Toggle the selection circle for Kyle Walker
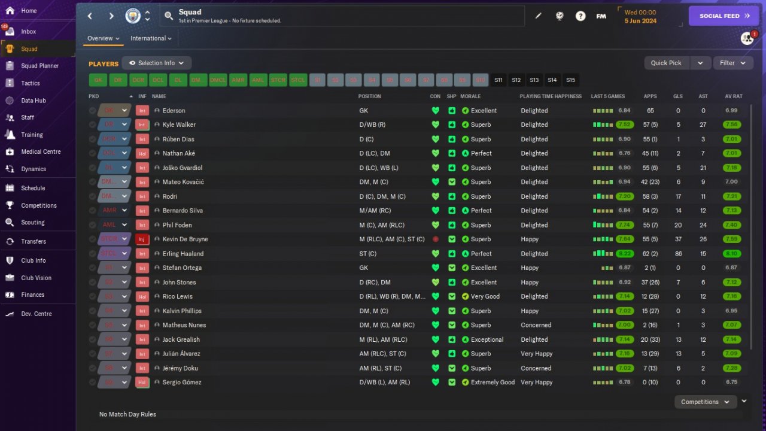This screenshot has height=431, width=766. (x=92, y=125)
